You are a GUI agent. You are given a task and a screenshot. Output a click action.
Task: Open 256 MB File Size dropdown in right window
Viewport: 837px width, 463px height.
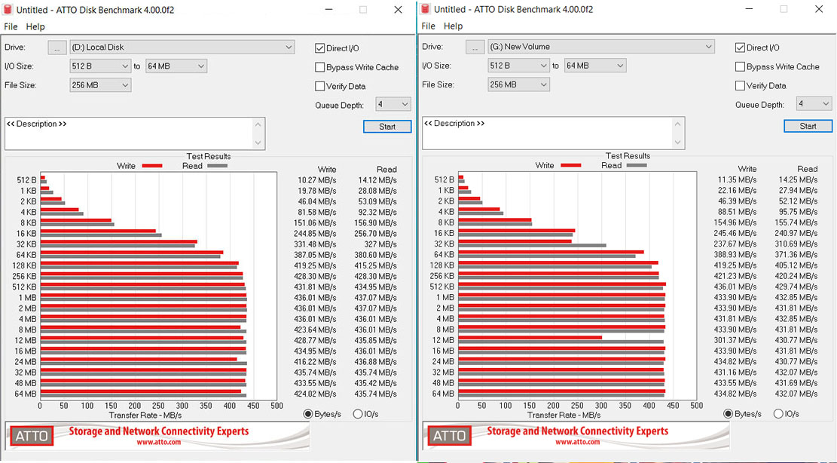tap(518, 85)
